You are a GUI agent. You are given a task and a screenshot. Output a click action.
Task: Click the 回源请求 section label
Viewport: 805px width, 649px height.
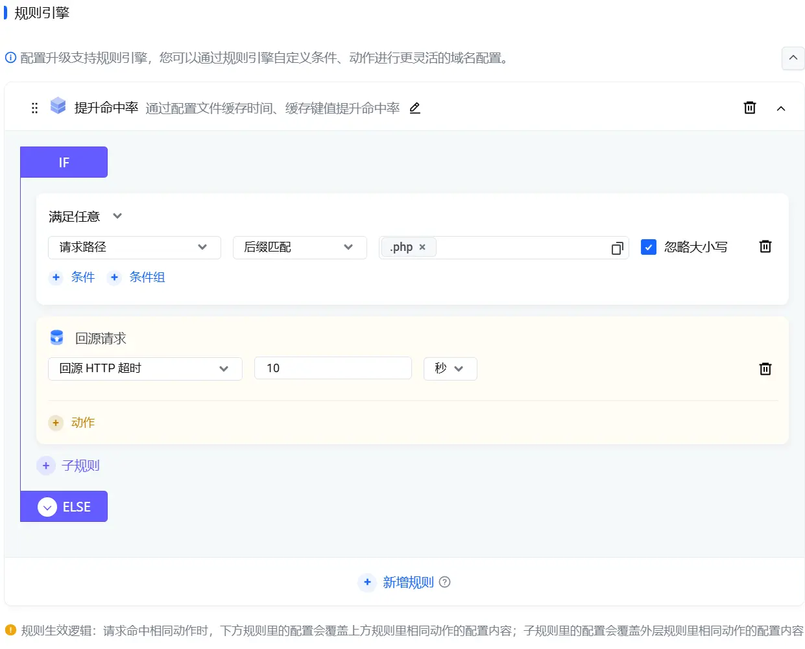(101, 338)
